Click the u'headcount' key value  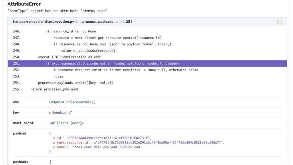tap(61, 112)
